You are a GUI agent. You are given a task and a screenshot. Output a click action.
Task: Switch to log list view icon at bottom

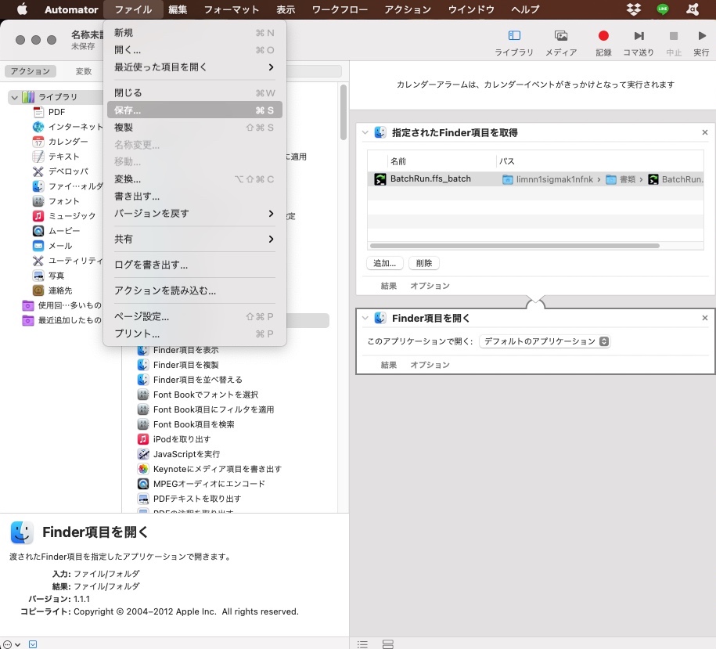pos(362,644)
